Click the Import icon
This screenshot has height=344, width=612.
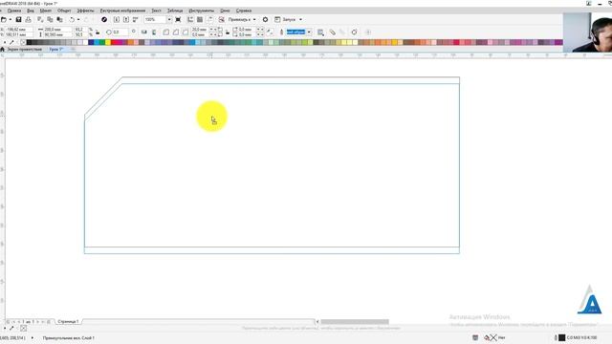[117, 19]
